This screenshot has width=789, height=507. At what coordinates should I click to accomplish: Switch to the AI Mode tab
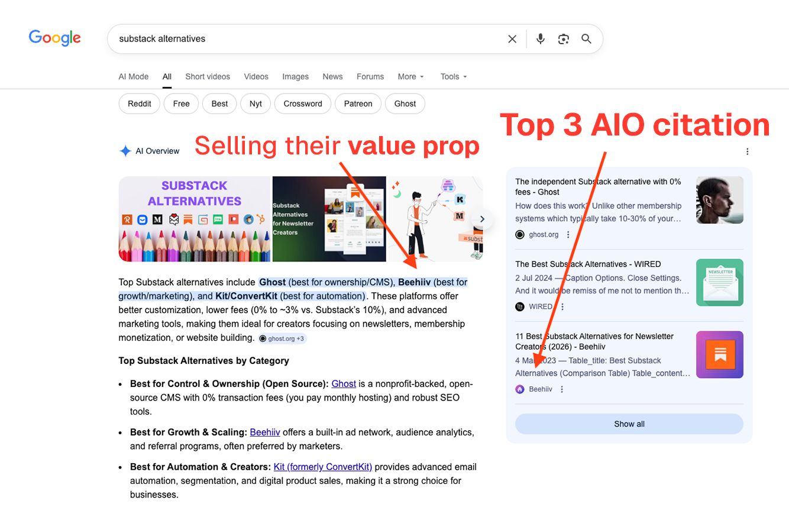tap(134, 77)
